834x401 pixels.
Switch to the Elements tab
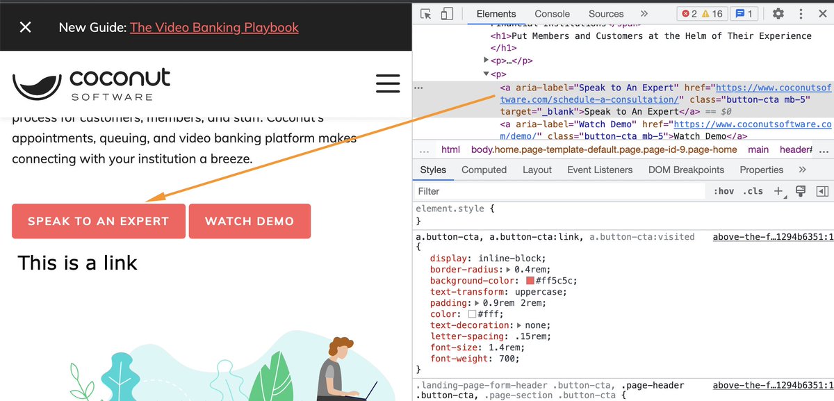click(x=496, y=14)
